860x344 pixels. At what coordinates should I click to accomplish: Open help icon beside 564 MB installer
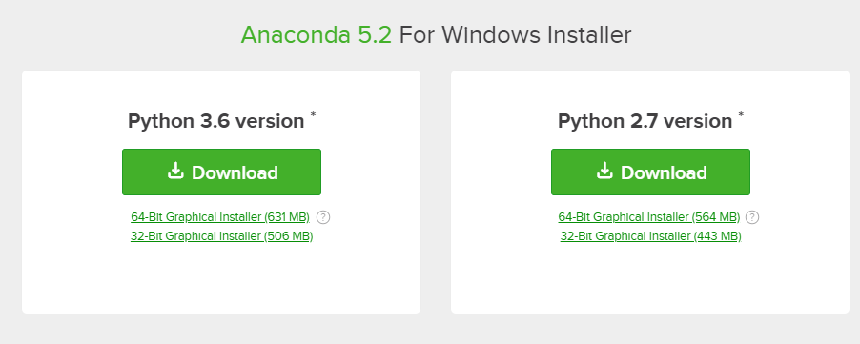[x=752, y=217]
